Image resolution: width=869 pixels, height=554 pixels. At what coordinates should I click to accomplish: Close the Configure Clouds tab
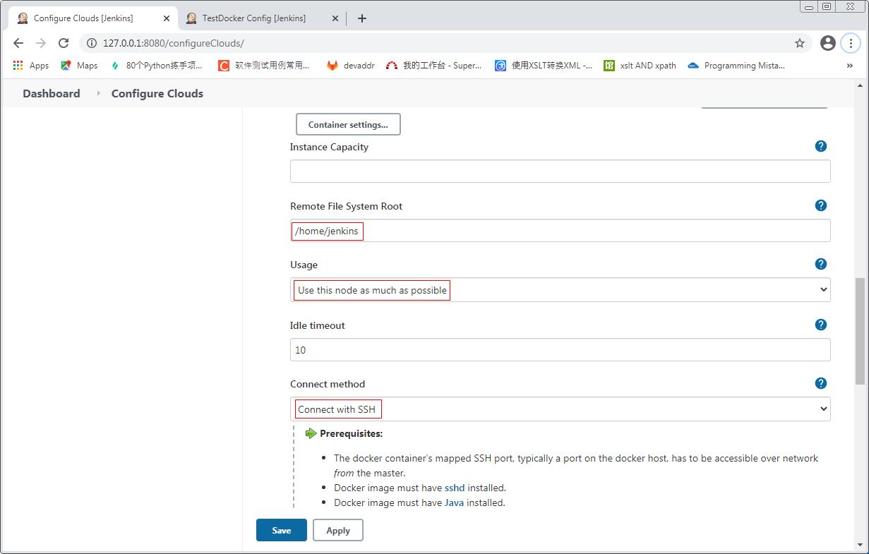click(x=167, y=18)
